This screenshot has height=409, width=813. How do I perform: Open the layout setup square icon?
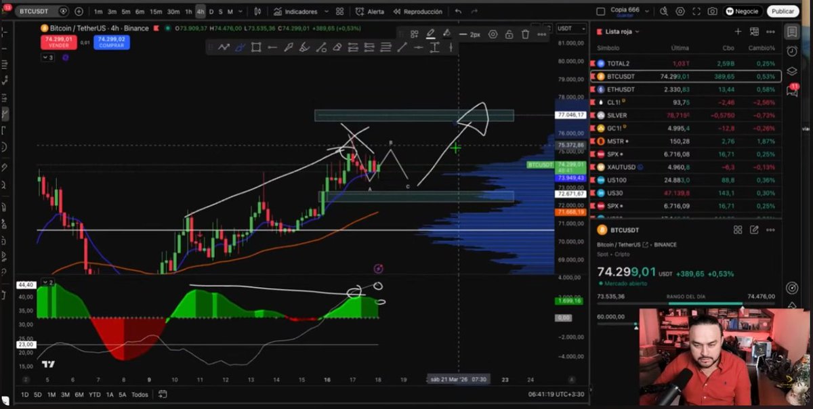coord(600,12)
